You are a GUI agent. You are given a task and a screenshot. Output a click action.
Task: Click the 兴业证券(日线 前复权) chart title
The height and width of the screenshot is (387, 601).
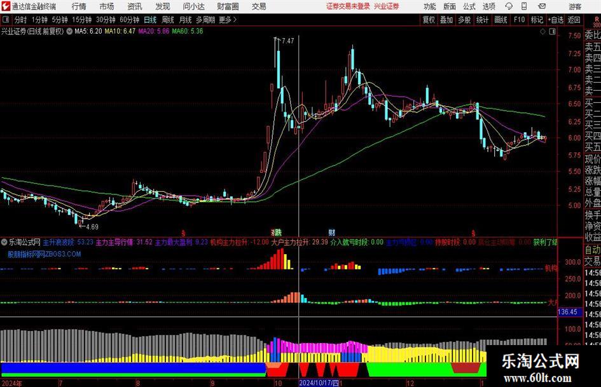[33, 31]
